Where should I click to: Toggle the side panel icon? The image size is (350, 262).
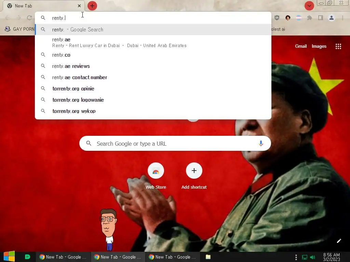coord(321,18)
